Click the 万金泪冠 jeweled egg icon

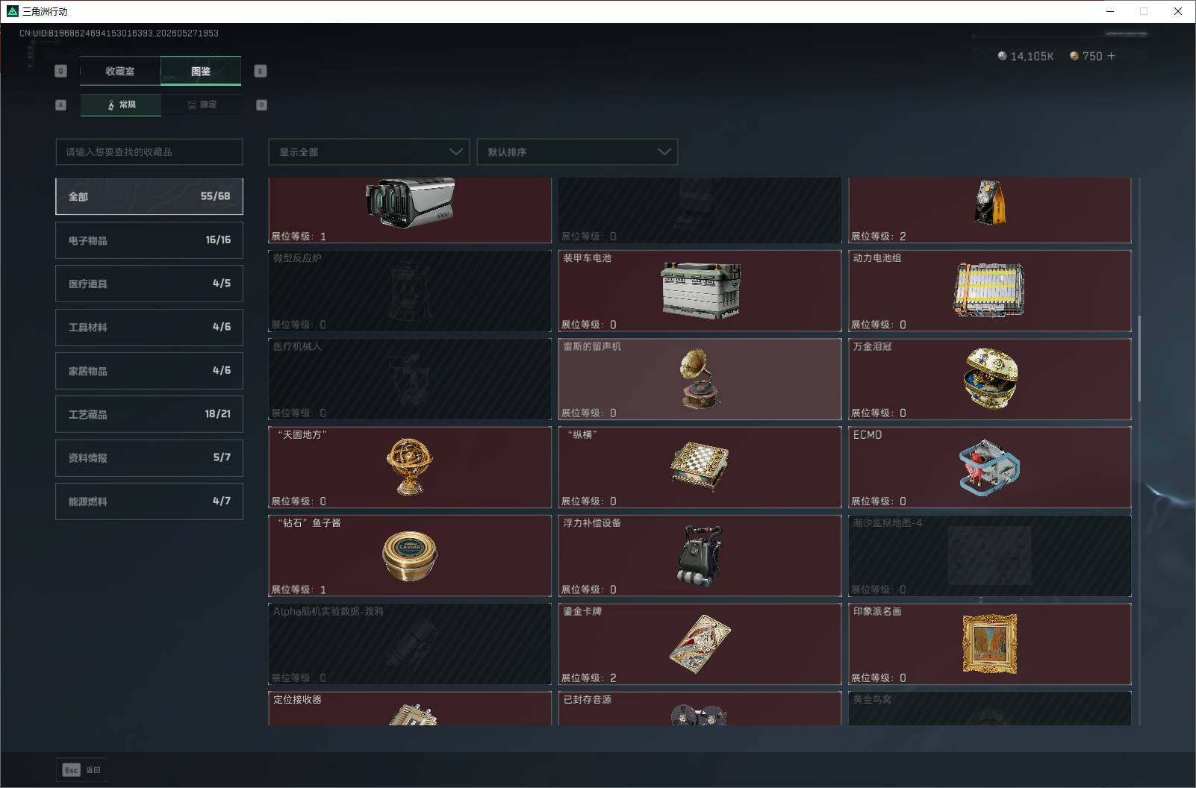(991, 378)
